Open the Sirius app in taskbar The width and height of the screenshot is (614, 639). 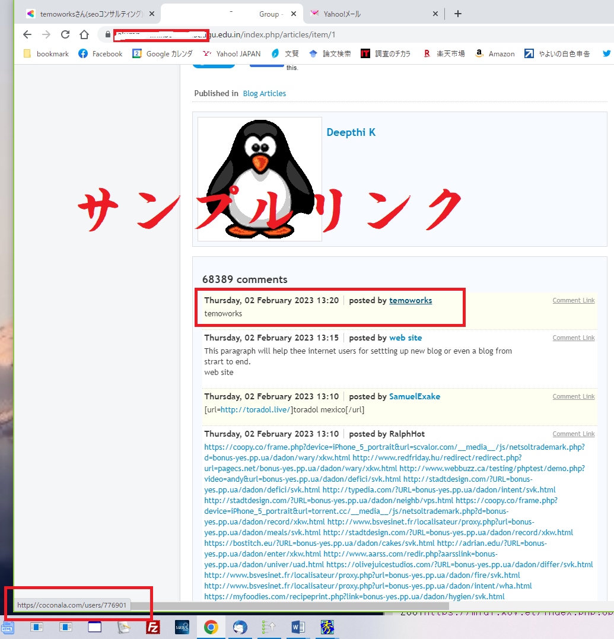182,628
